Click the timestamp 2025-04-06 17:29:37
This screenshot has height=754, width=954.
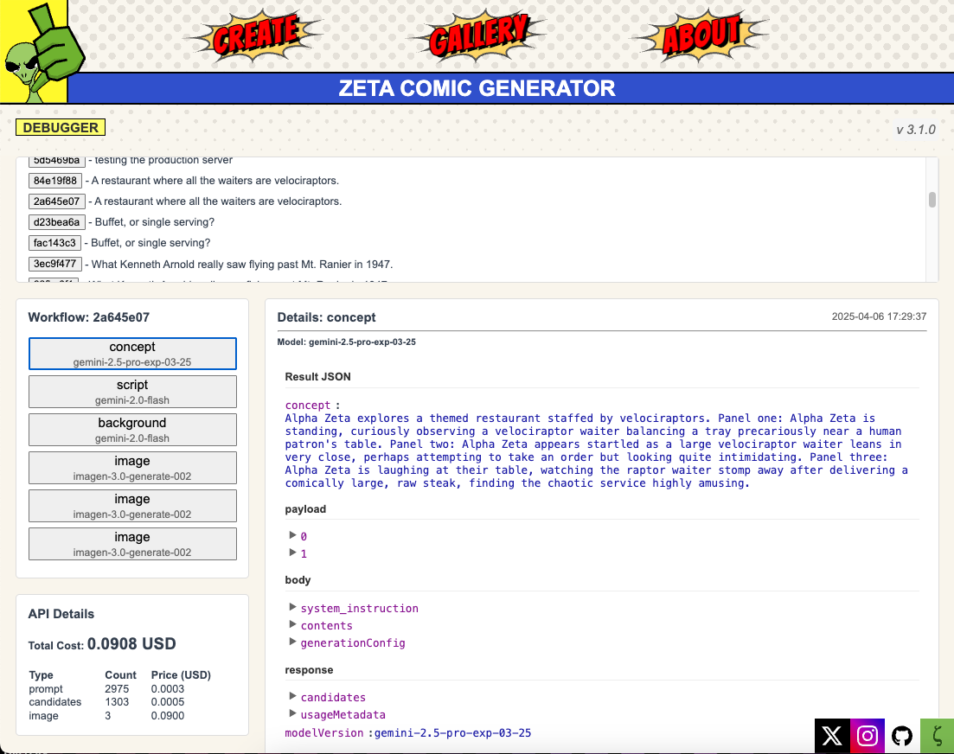879,316
